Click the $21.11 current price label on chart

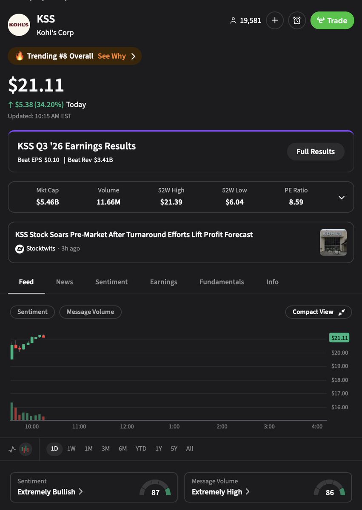(x=339, y=338)
